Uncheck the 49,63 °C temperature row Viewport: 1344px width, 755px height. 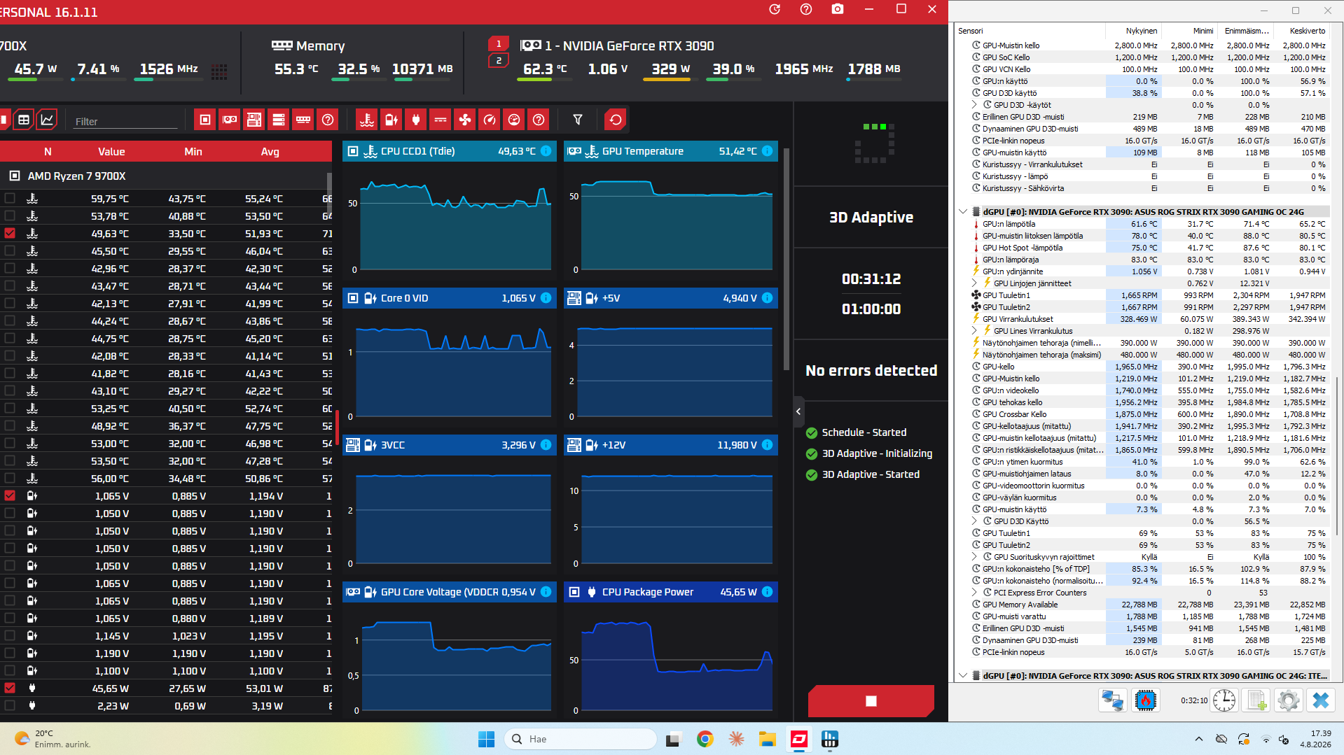click(x=10, y=234)
